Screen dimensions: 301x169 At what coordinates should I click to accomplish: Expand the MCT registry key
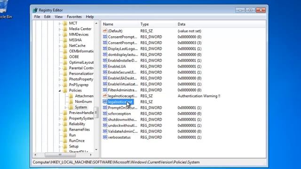[60, 23]
